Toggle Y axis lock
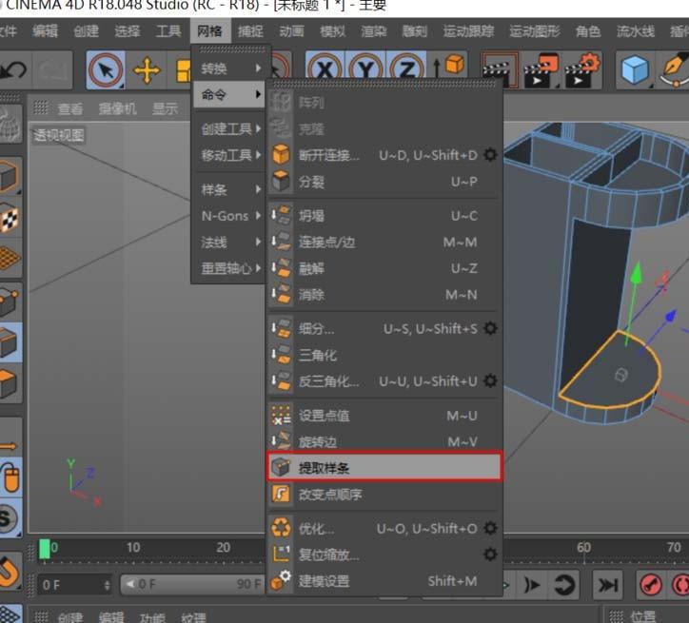The width and height of the screenshot is (689, 623). [365, 68]
